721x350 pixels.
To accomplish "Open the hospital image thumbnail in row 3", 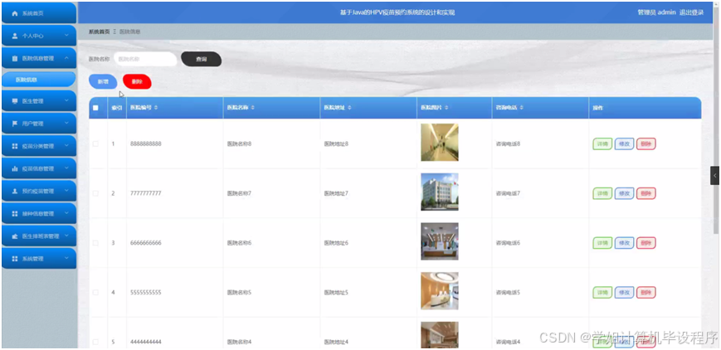I will (440, 241).
